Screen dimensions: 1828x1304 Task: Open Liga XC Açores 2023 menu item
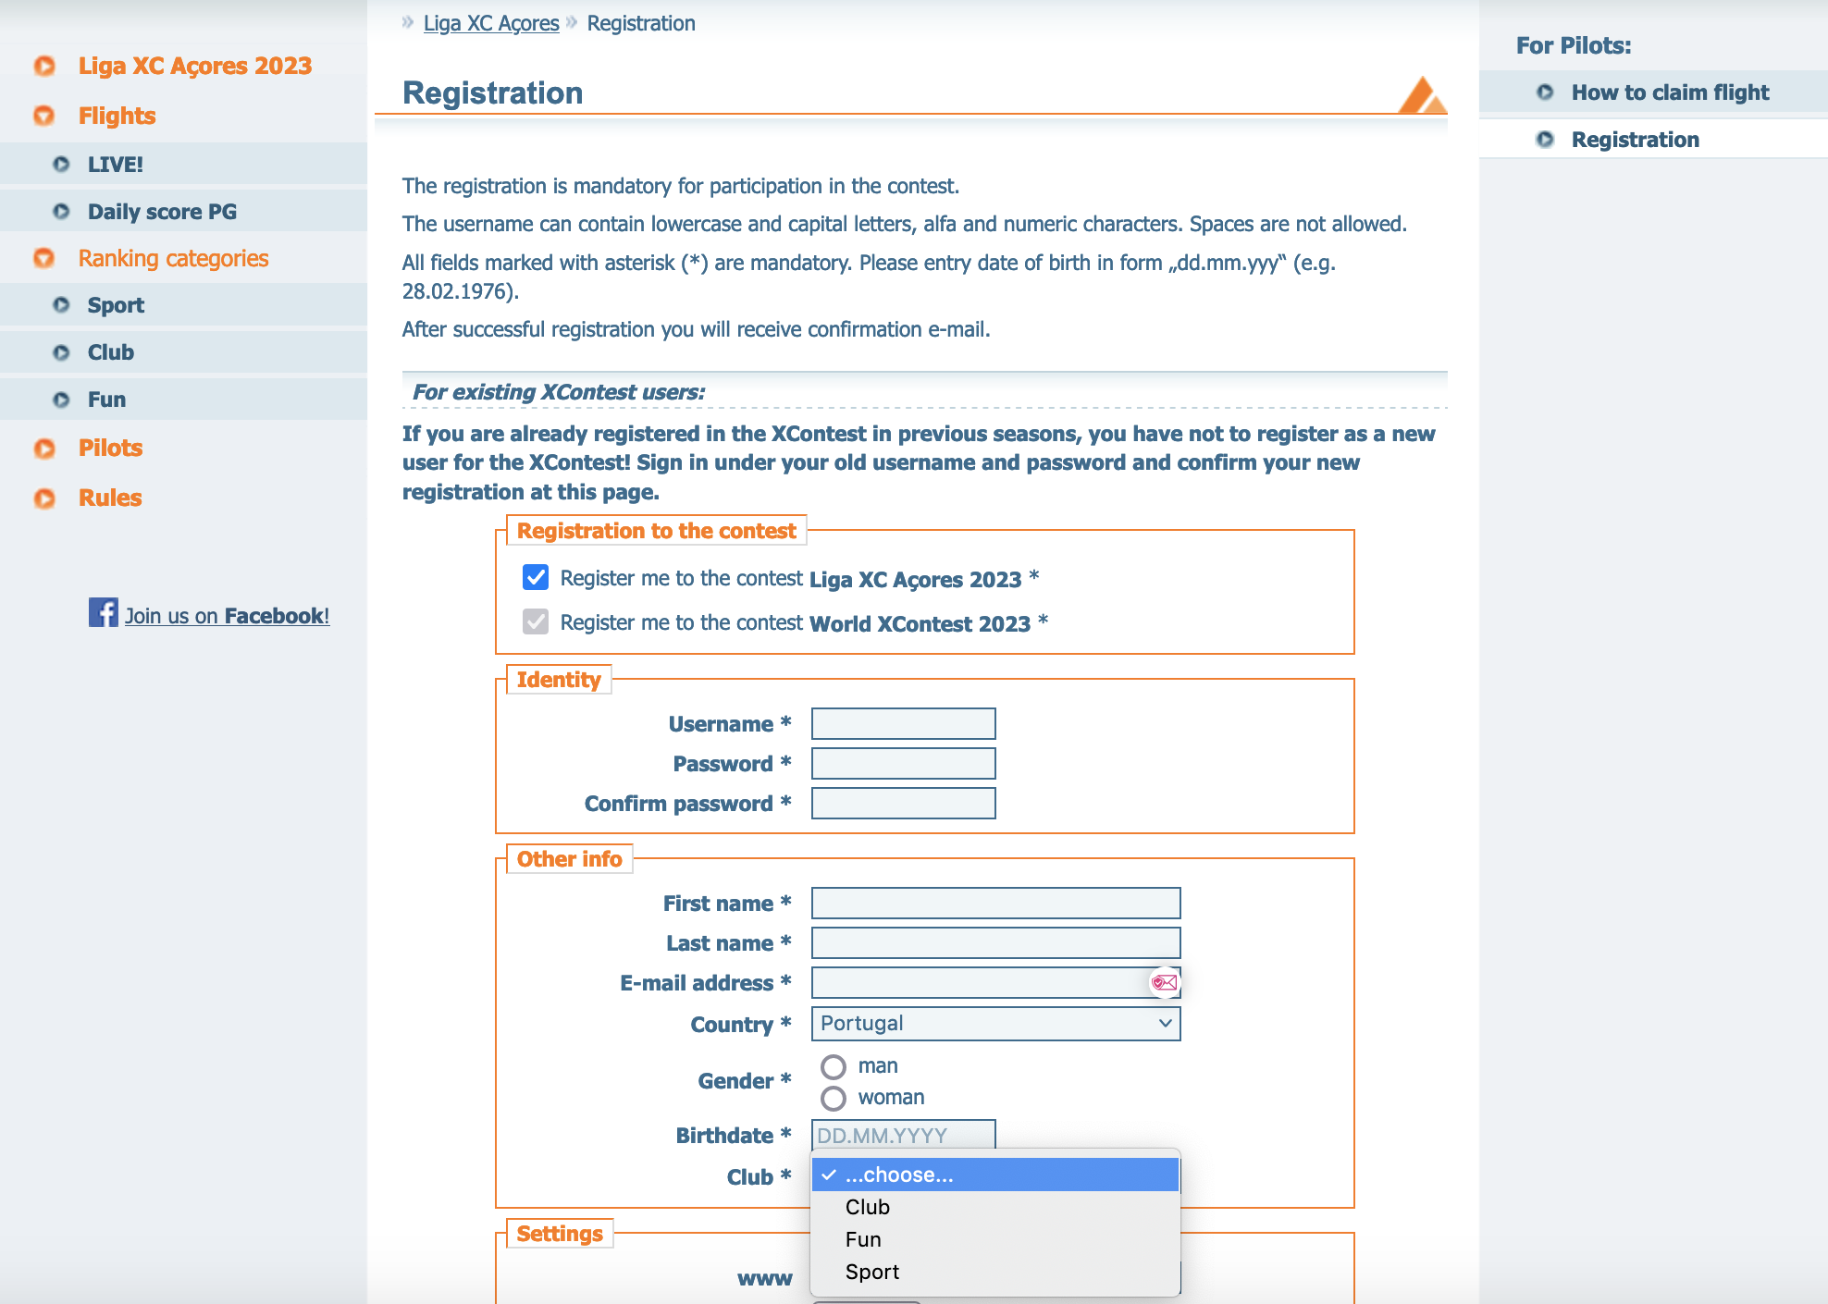coord(195,66)
